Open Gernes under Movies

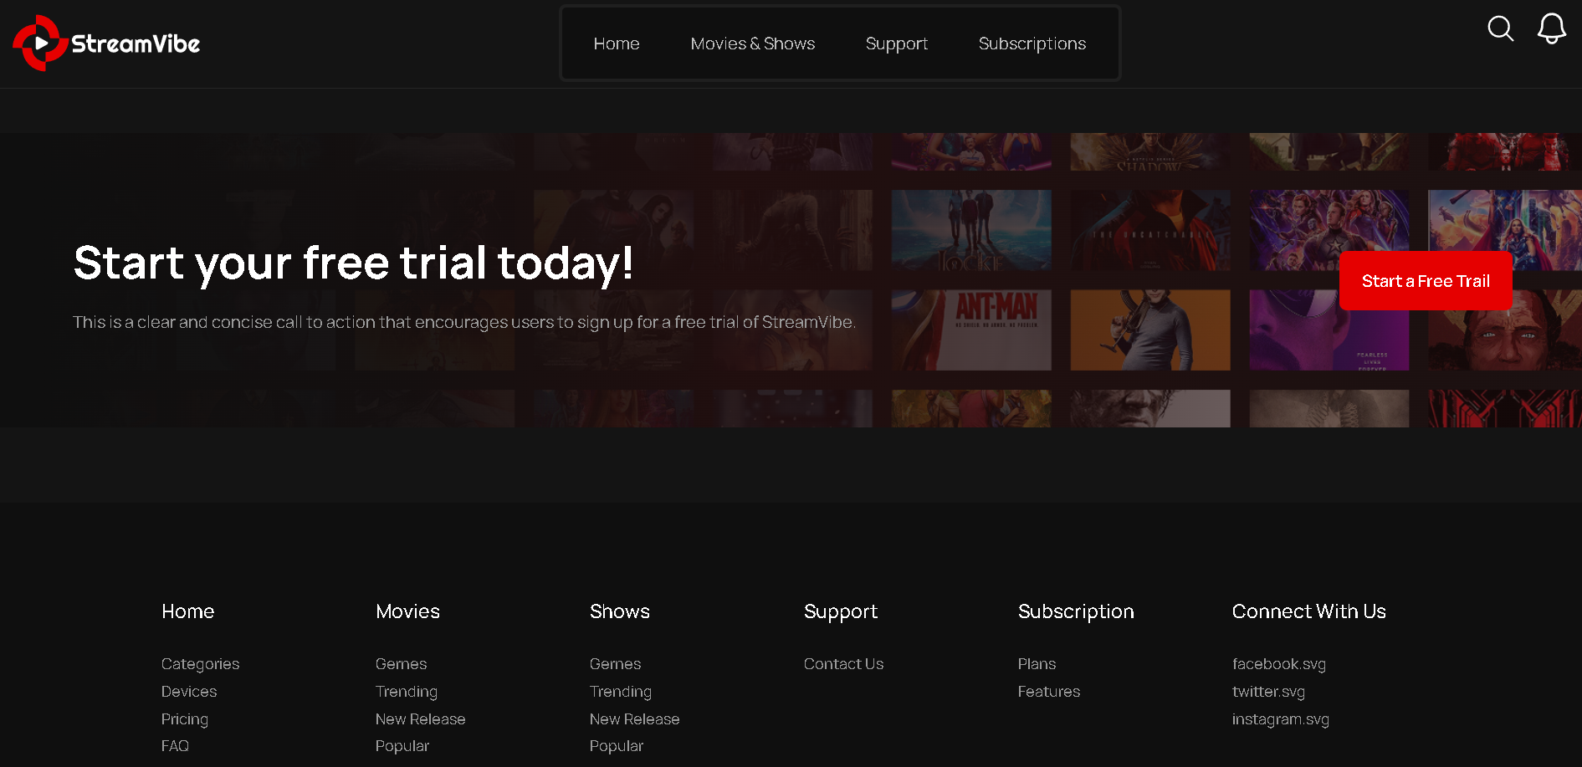click(402, 664)
